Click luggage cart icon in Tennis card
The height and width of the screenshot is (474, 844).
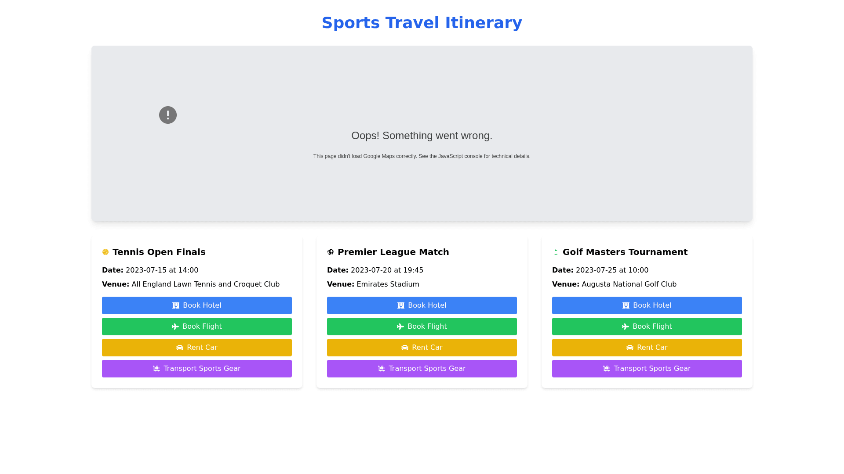point(156,369)
